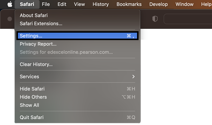This screenshot has height=125, width=212.
Task: Quit Safari from the menu
Action: point(32,117)
